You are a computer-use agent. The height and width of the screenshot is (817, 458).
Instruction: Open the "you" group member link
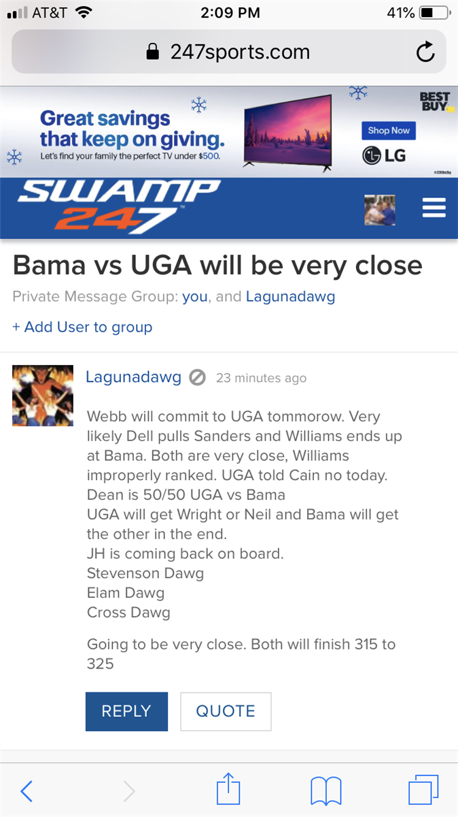(195, 297)
